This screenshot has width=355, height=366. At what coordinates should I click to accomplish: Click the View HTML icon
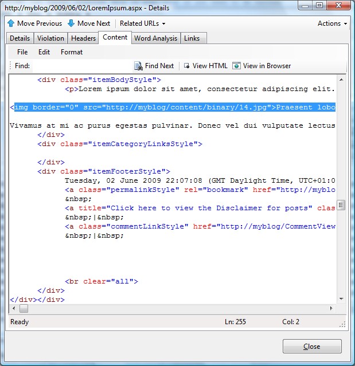(x=187, y=66)
